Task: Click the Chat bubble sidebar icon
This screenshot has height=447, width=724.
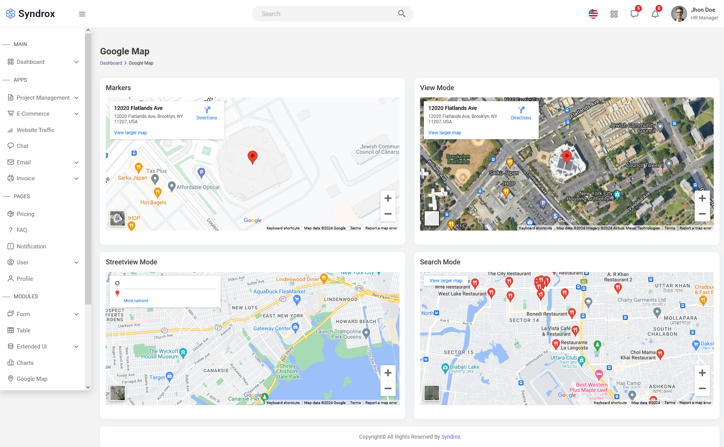Action: coord(11,146)
